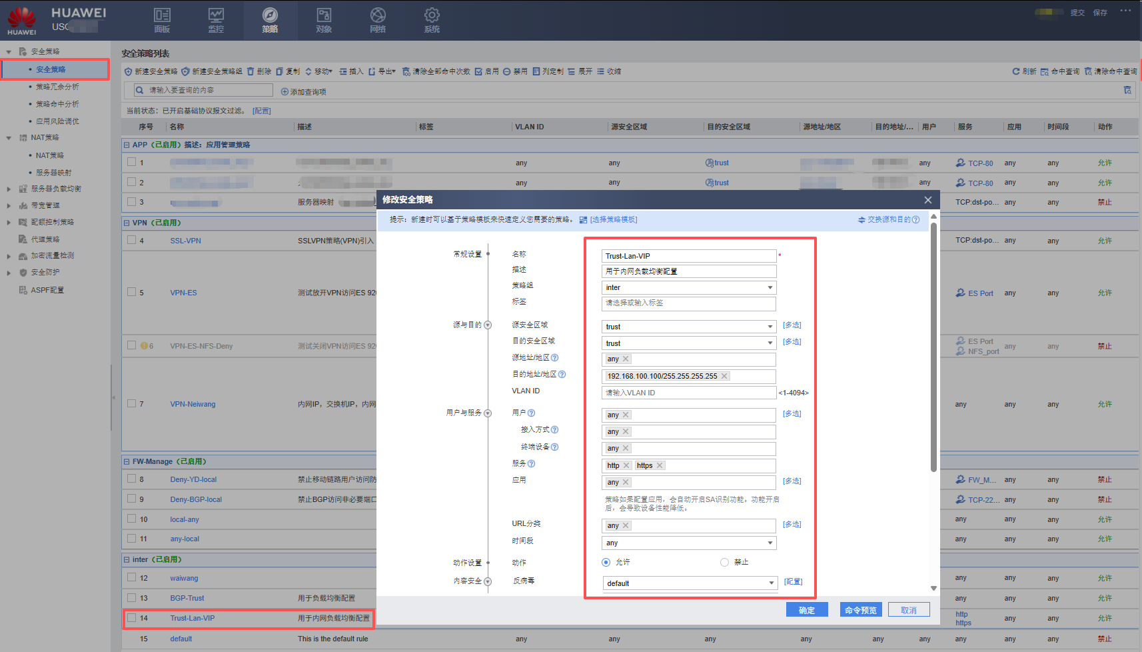Click the 展开 expand-all toolbar icon
The height and width of the screenshot is (652, 1142).
[x=572, y=71]
